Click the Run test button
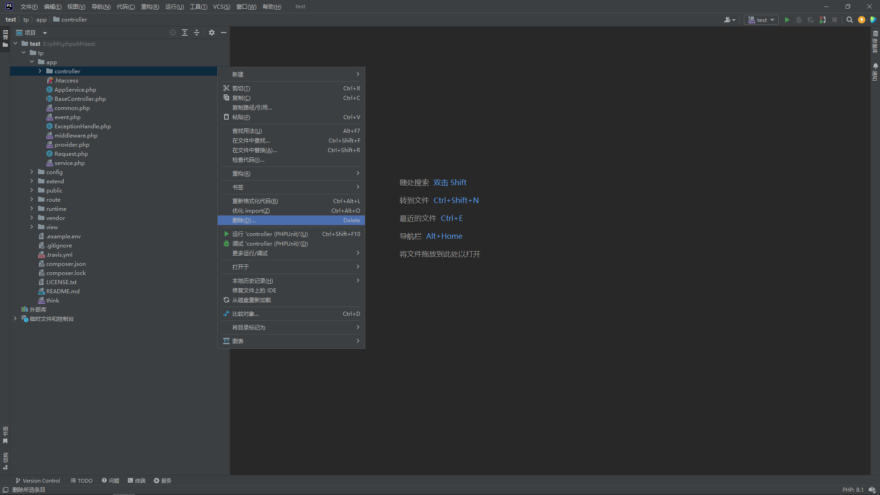880x495 pixels. pyautogui.click(x=787, y=20)
